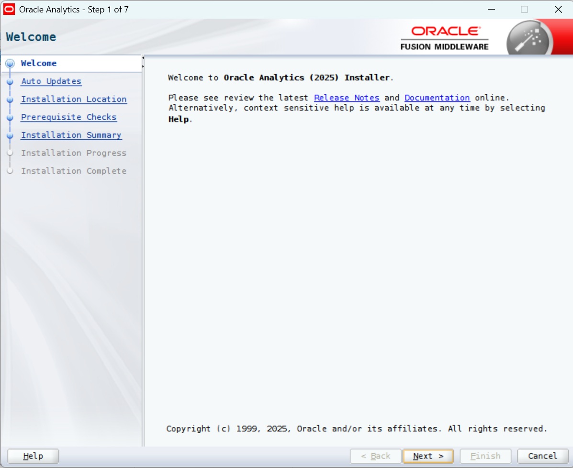The height and width of the screenshot is (470, 573).
Task: Maximize the installer window
Action: tap(524, 9)
